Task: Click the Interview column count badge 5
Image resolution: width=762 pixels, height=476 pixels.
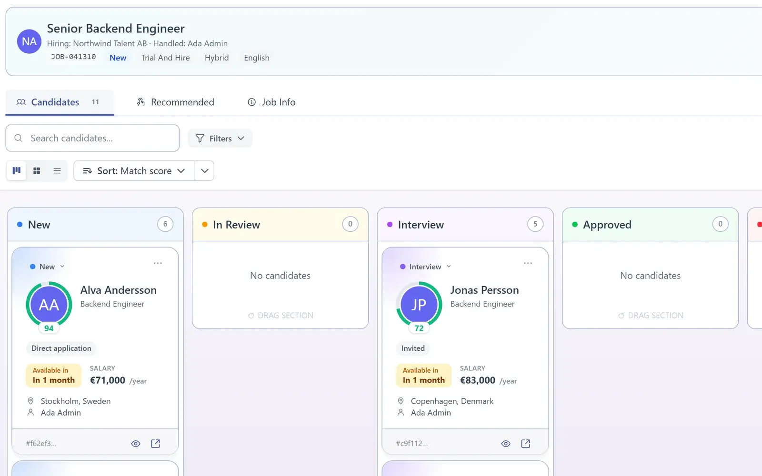Action: 535,224
